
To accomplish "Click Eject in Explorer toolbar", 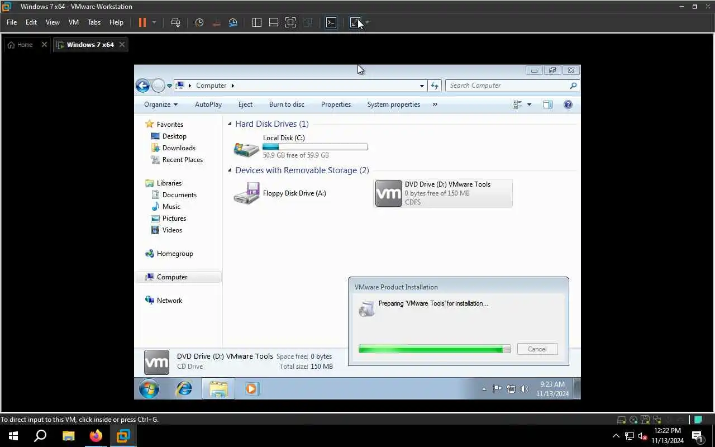I will [x=245, y=104].
